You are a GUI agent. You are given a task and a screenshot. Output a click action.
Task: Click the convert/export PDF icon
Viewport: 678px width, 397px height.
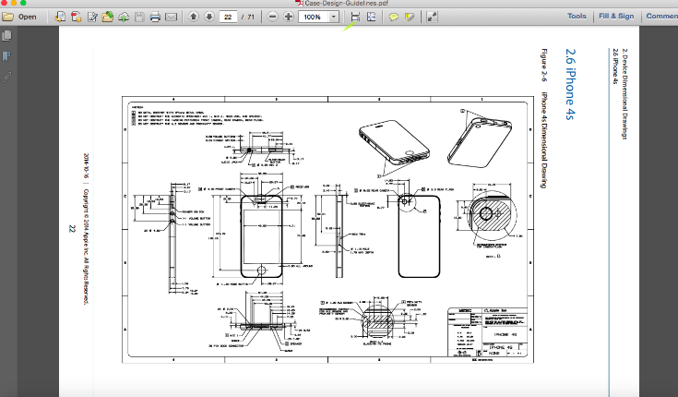61,17
